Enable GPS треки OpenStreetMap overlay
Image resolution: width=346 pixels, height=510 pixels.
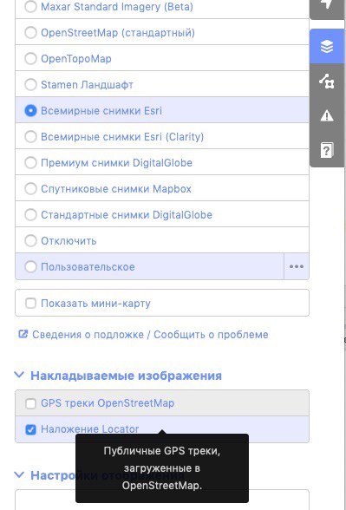click(x=30, y=403)
